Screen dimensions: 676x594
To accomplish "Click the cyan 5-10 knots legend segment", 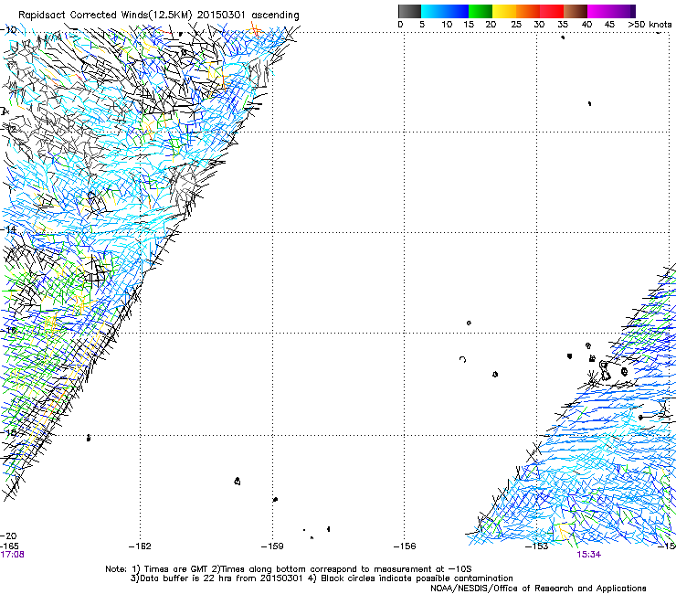I will click(x=433, y=11).
